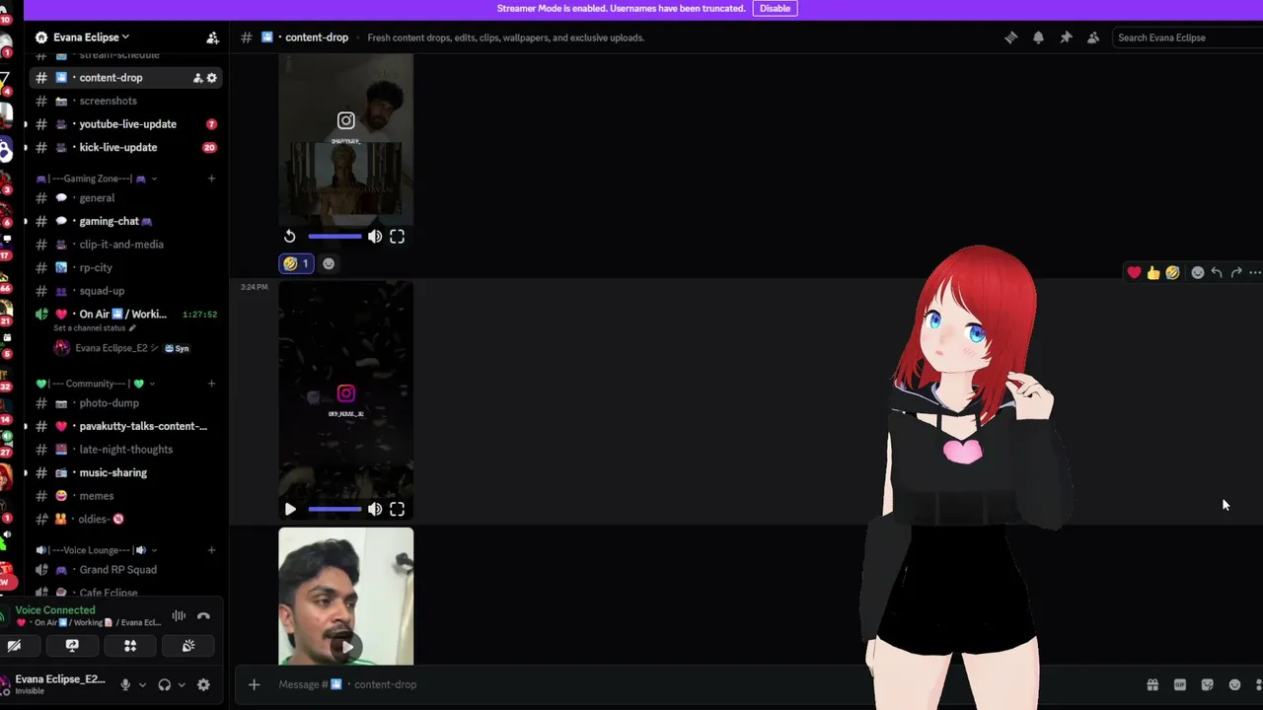Disconnect from voice call

[x=203, y=616]
